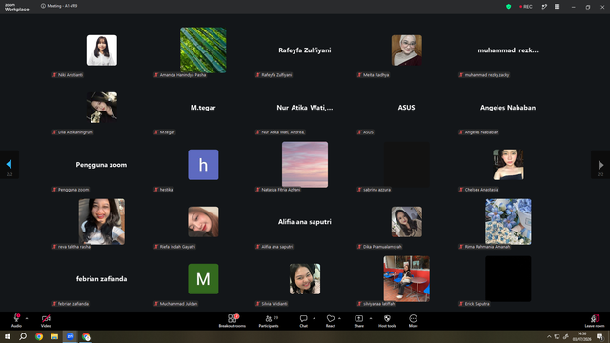Screen dimensions: 610x343
Task: Expand the React options arrow
Action: click(339, 318)
